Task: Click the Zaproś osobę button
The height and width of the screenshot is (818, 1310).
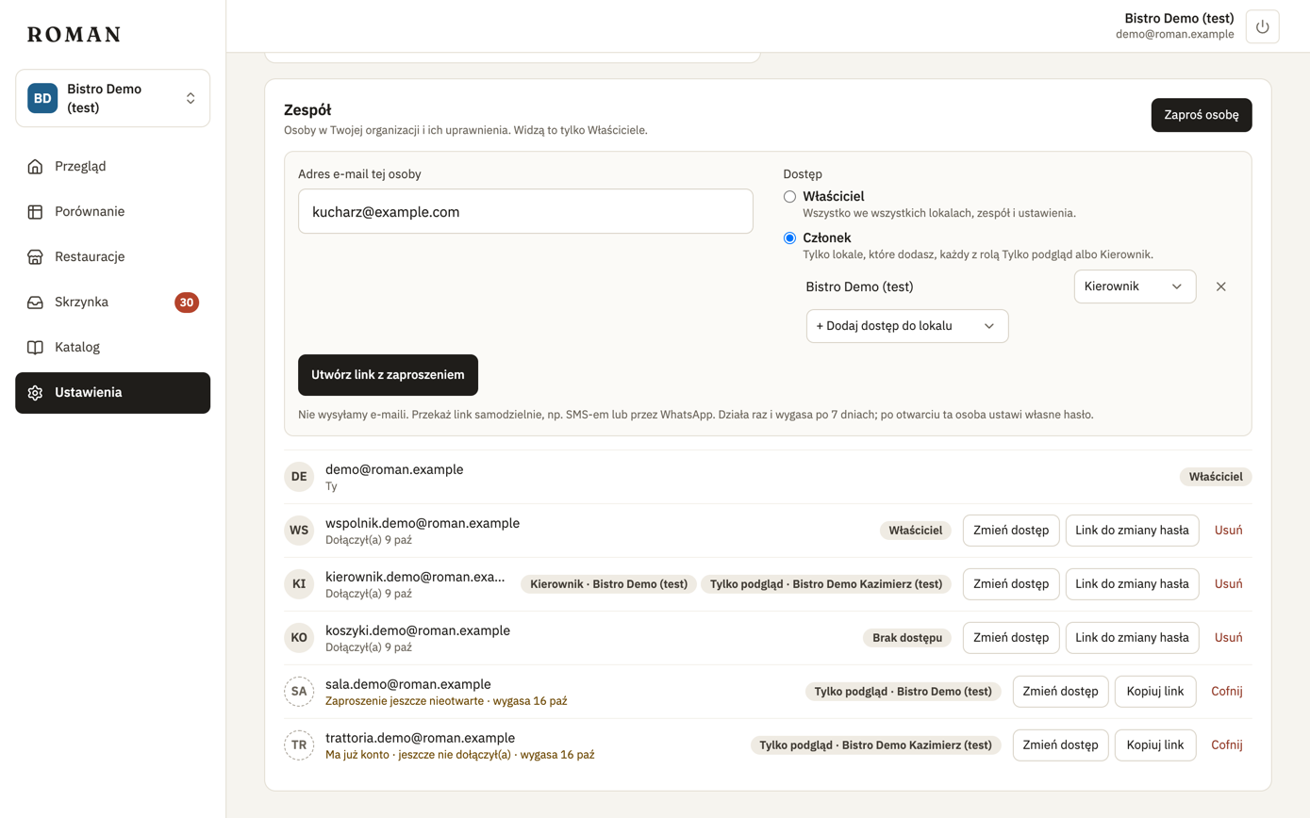Action: 1202,115
